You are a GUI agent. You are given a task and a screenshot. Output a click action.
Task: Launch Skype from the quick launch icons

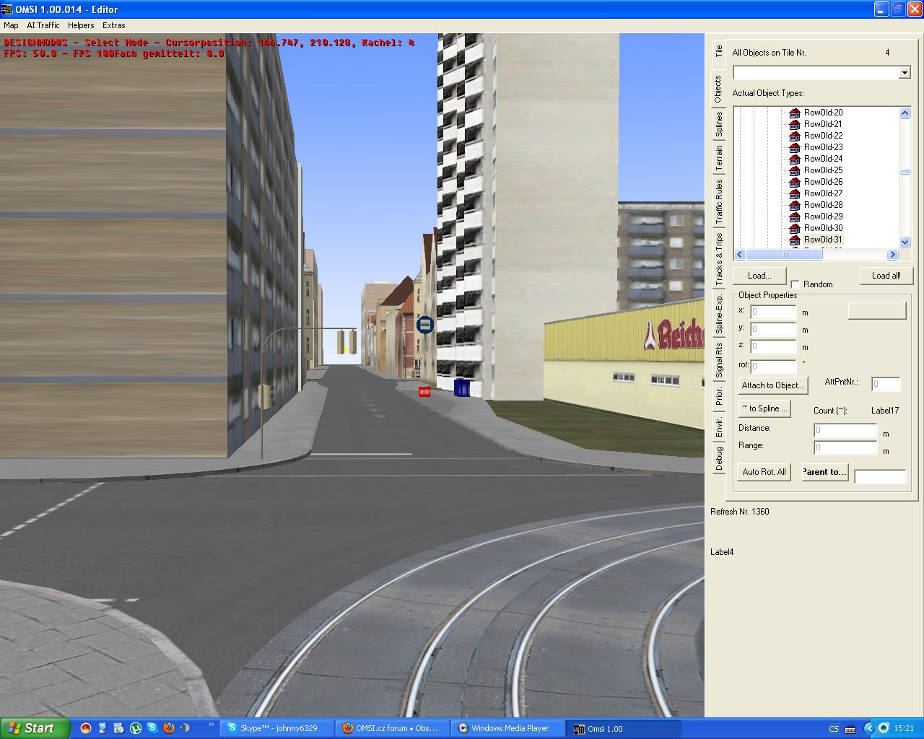pos(152,728)
